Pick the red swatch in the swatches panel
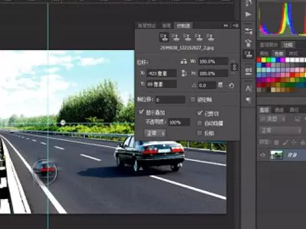The image size is (306, 229). pos(259,60)
